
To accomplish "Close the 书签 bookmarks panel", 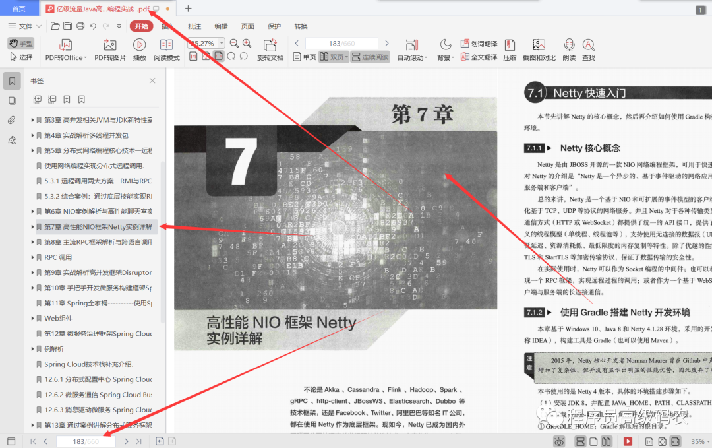I will [x=152, y=80].
